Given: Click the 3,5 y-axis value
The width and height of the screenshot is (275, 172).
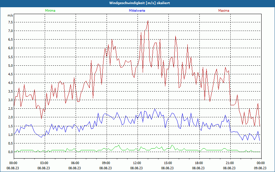Looking at the screenshot, I should pos(10,91).
